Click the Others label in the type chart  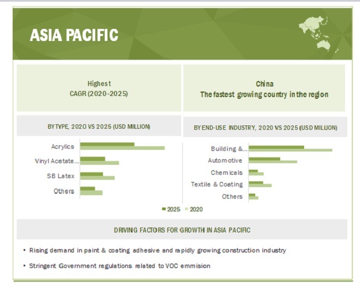pyautogui.click(x=64, y=191)
